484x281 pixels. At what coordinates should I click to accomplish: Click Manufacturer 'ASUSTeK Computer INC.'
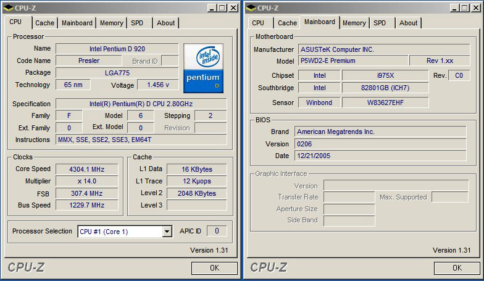coord(384,49)
